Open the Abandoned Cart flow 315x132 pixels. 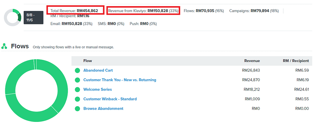coord(98,70)
